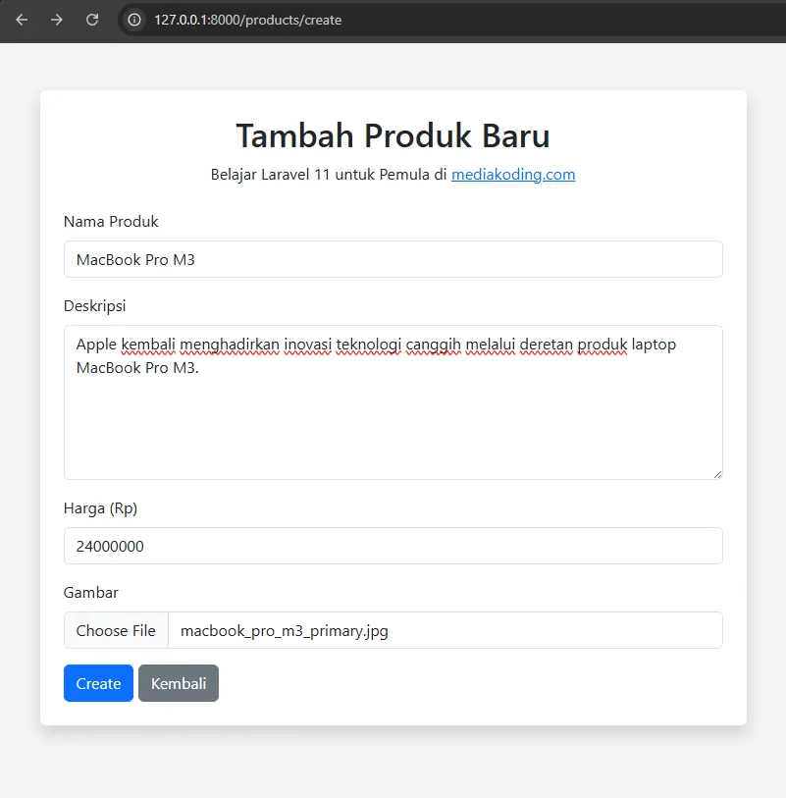Open the mediakoding.com link
This screenshot has width=786, height=798.
click(513, 175)
